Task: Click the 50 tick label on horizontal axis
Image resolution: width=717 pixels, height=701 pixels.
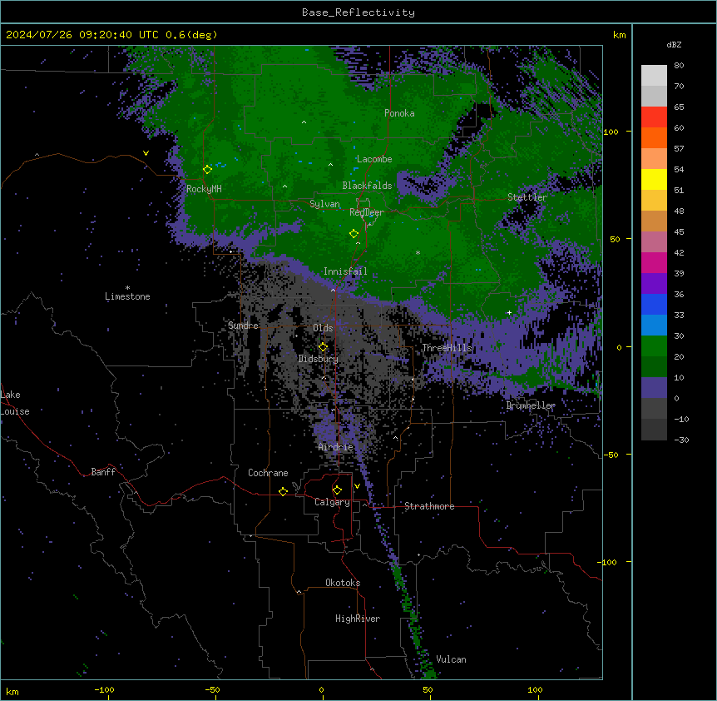Action: (x=428, y=689)
